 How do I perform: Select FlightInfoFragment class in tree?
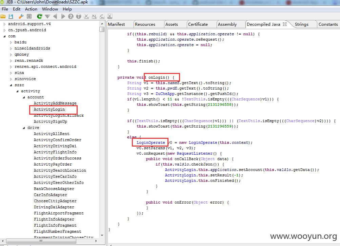(x=55, y=225)
